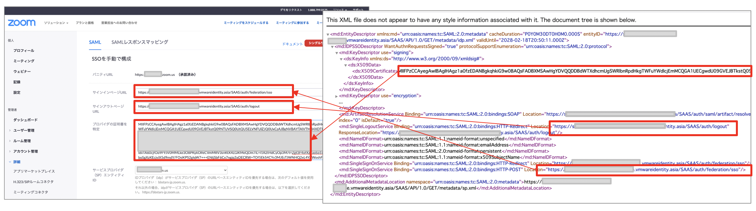
Task: Click the SingleSignOnService HTTP-POST binding line
Action: 542,170
